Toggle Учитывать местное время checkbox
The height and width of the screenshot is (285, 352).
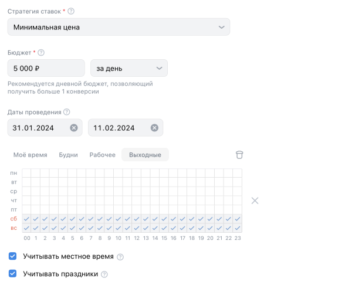[13, 256]
